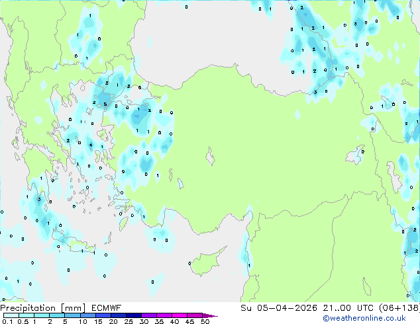Viewport: 420px width, 324px height.
Task: Click the legend label "20"
Action: click(x=113, y=321)
